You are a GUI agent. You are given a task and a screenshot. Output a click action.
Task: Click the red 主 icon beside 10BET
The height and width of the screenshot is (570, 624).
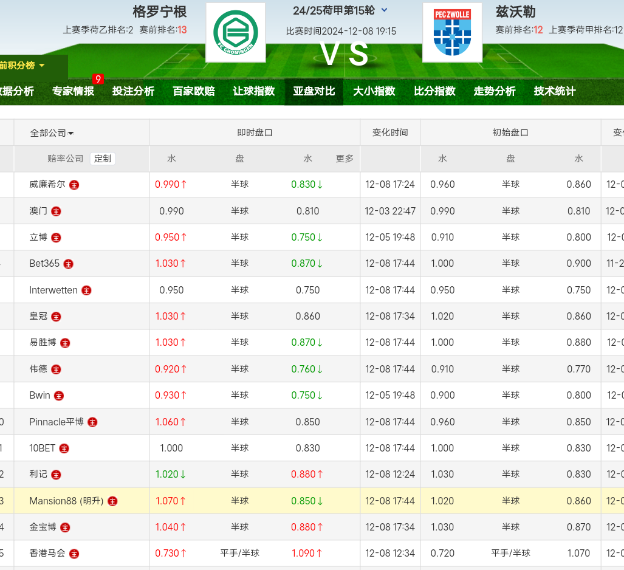click(x=64, y=448)
